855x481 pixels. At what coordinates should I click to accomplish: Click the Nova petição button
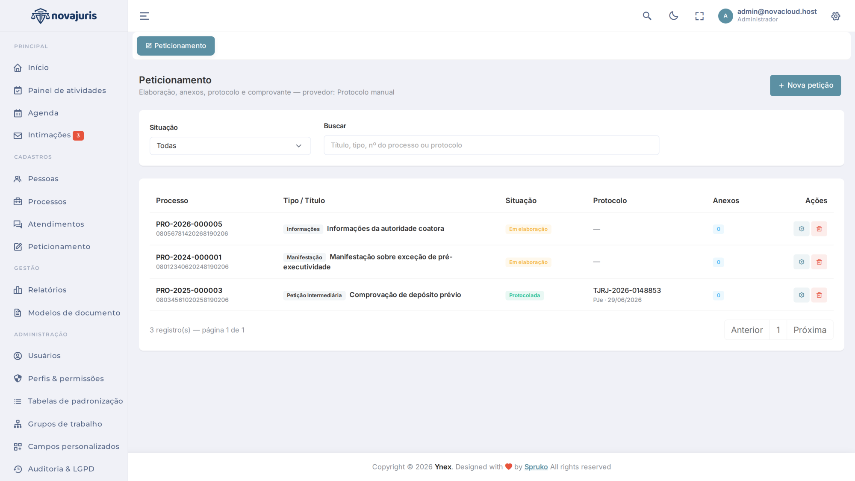(x=805, y=86)
